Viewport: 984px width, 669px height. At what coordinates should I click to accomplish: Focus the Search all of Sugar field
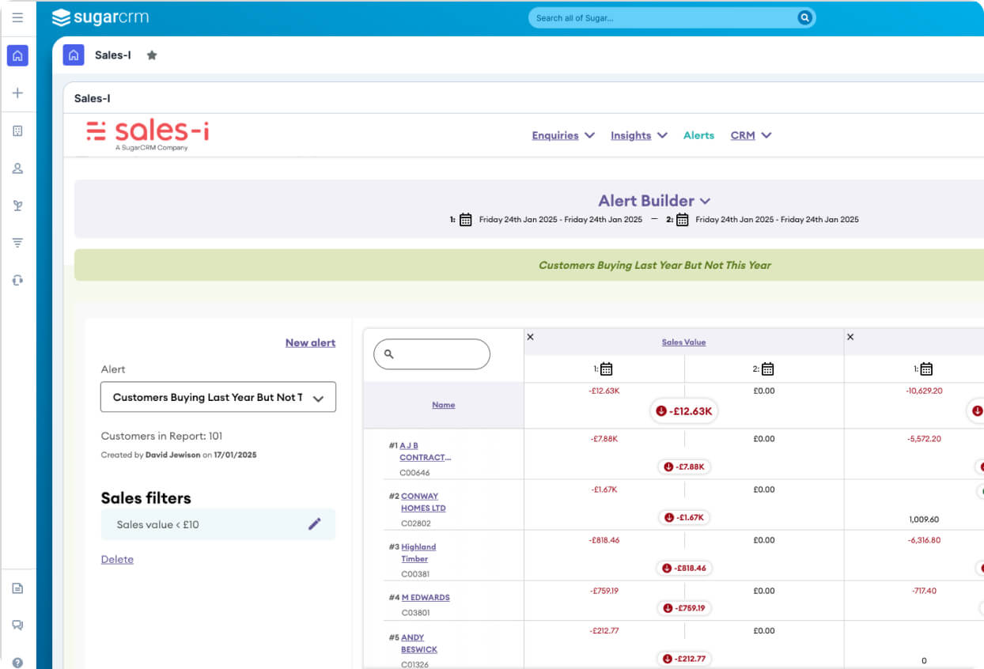663,17
